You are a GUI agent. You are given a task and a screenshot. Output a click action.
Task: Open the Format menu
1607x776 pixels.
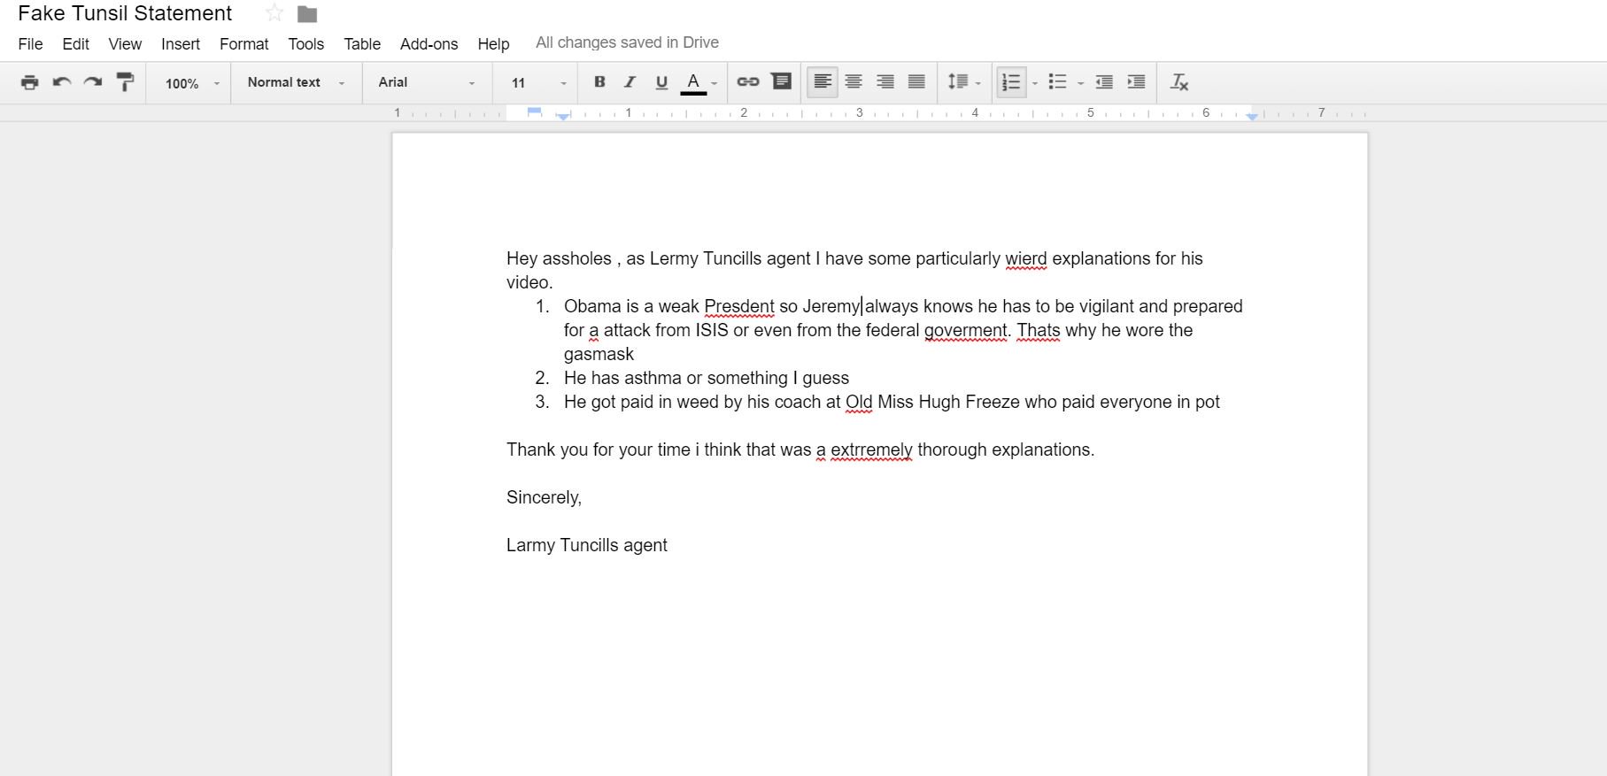point(244,44)
